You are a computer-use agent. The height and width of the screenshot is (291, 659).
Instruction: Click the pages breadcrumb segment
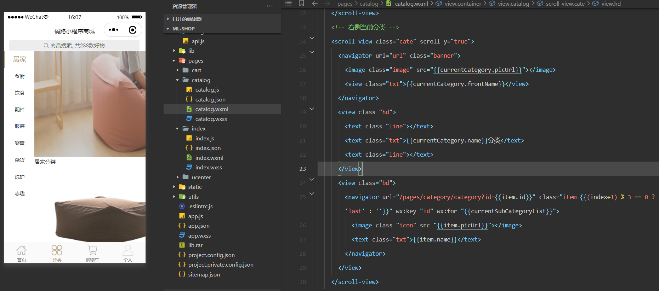[345, 4]
